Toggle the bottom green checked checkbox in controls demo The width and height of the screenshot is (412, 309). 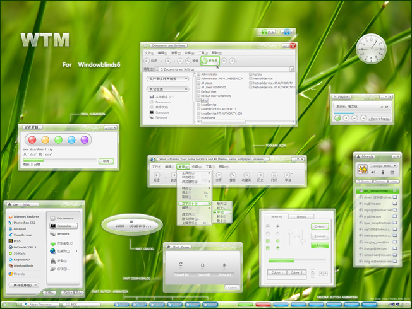tap(268, 248)
